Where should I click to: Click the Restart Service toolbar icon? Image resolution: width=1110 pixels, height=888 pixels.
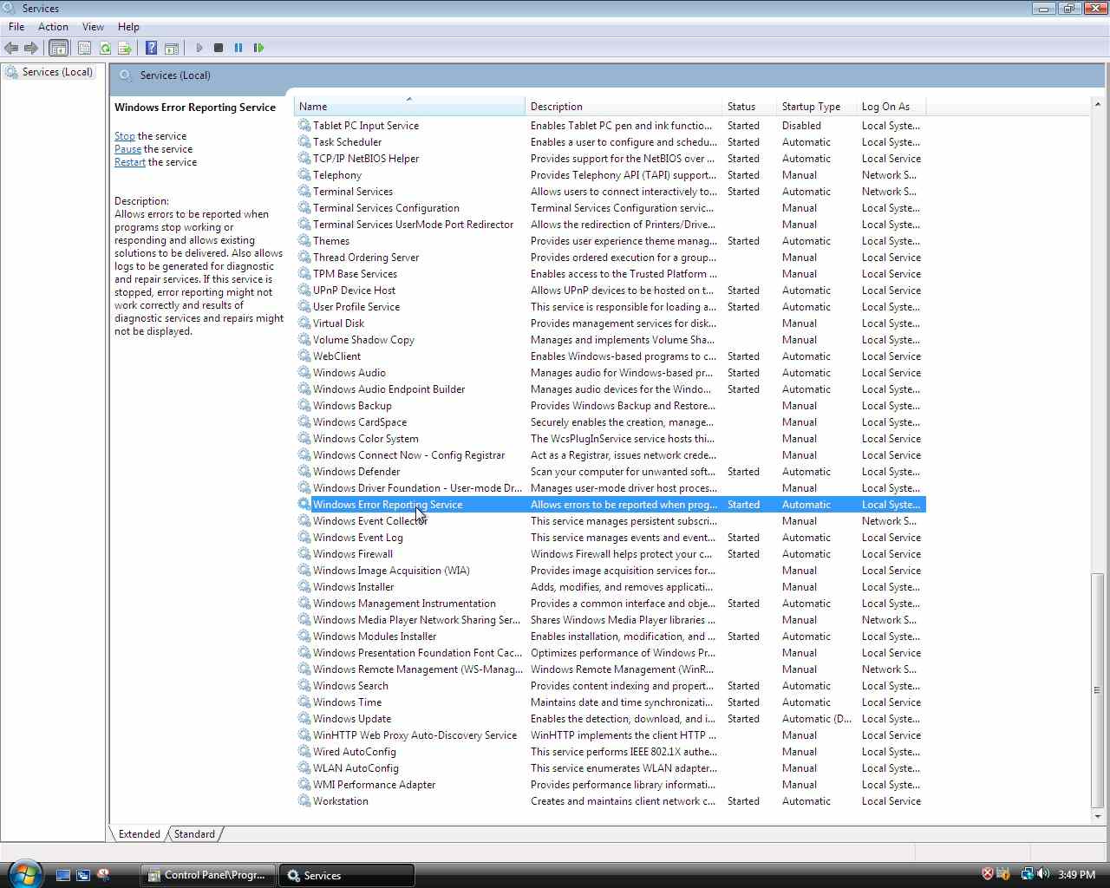pos(258,48)
